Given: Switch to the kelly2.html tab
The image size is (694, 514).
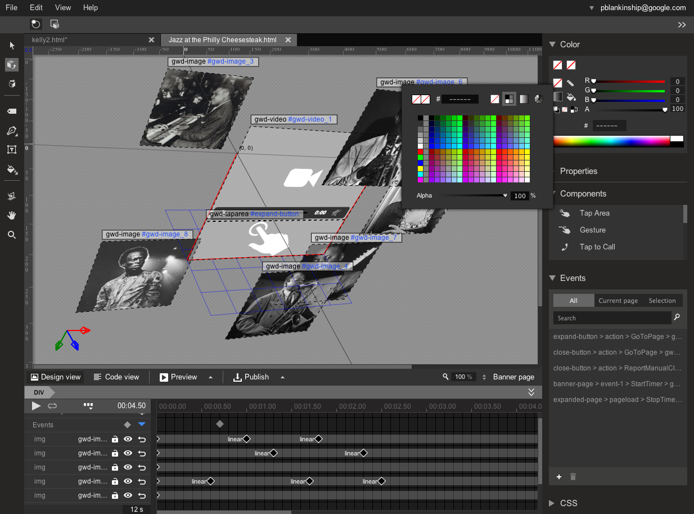Looking at the screenshot, I should coord(49,40).
